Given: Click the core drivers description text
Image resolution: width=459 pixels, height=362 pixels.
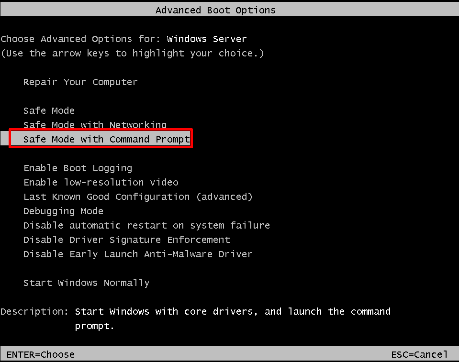Looking at the screenshot, I should point(232,311).
